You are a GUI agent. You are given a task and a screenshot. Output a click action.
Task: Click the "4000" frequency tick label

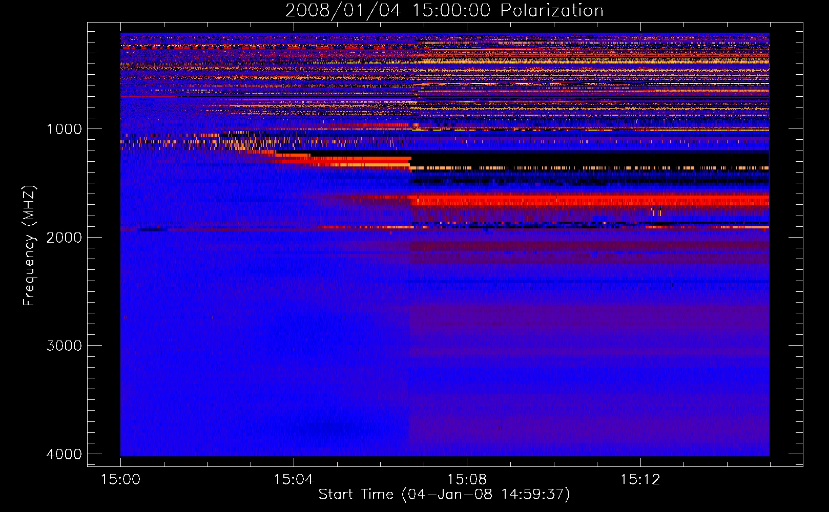[64, 454]
